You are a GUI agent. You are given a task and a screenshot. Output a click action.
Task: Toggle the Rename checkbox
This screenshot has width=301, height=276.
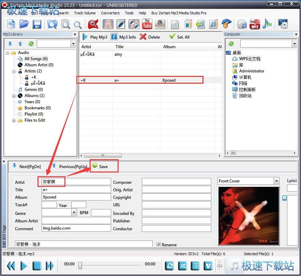(x=159, y=245)
